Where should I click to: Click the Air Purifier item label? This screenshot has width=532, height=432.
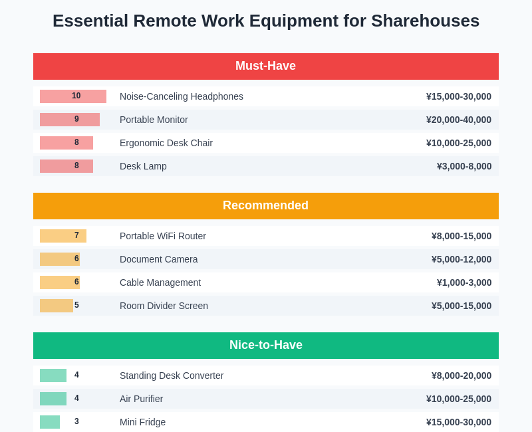[141, 399]
